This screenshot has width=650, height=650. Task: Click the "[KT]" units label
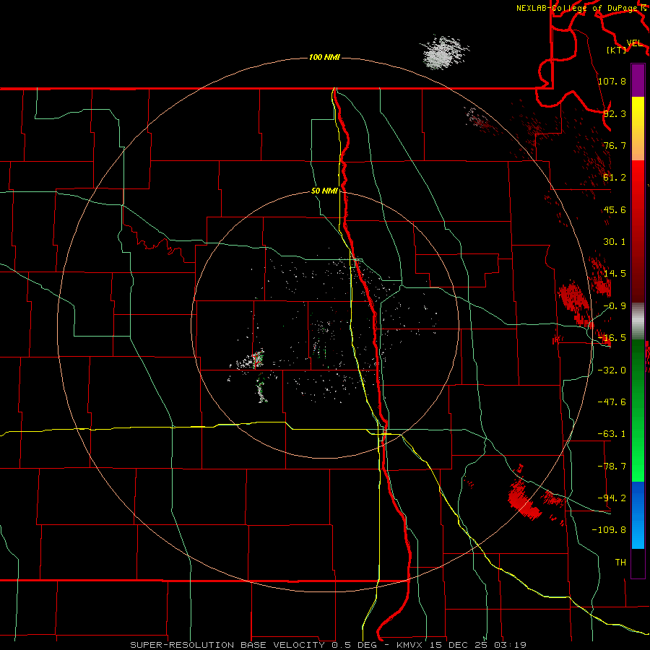pyautogui.click(x=616, y=50)
